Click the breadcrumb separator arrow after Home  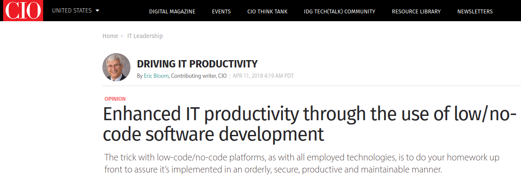click(x=122, y=36)
